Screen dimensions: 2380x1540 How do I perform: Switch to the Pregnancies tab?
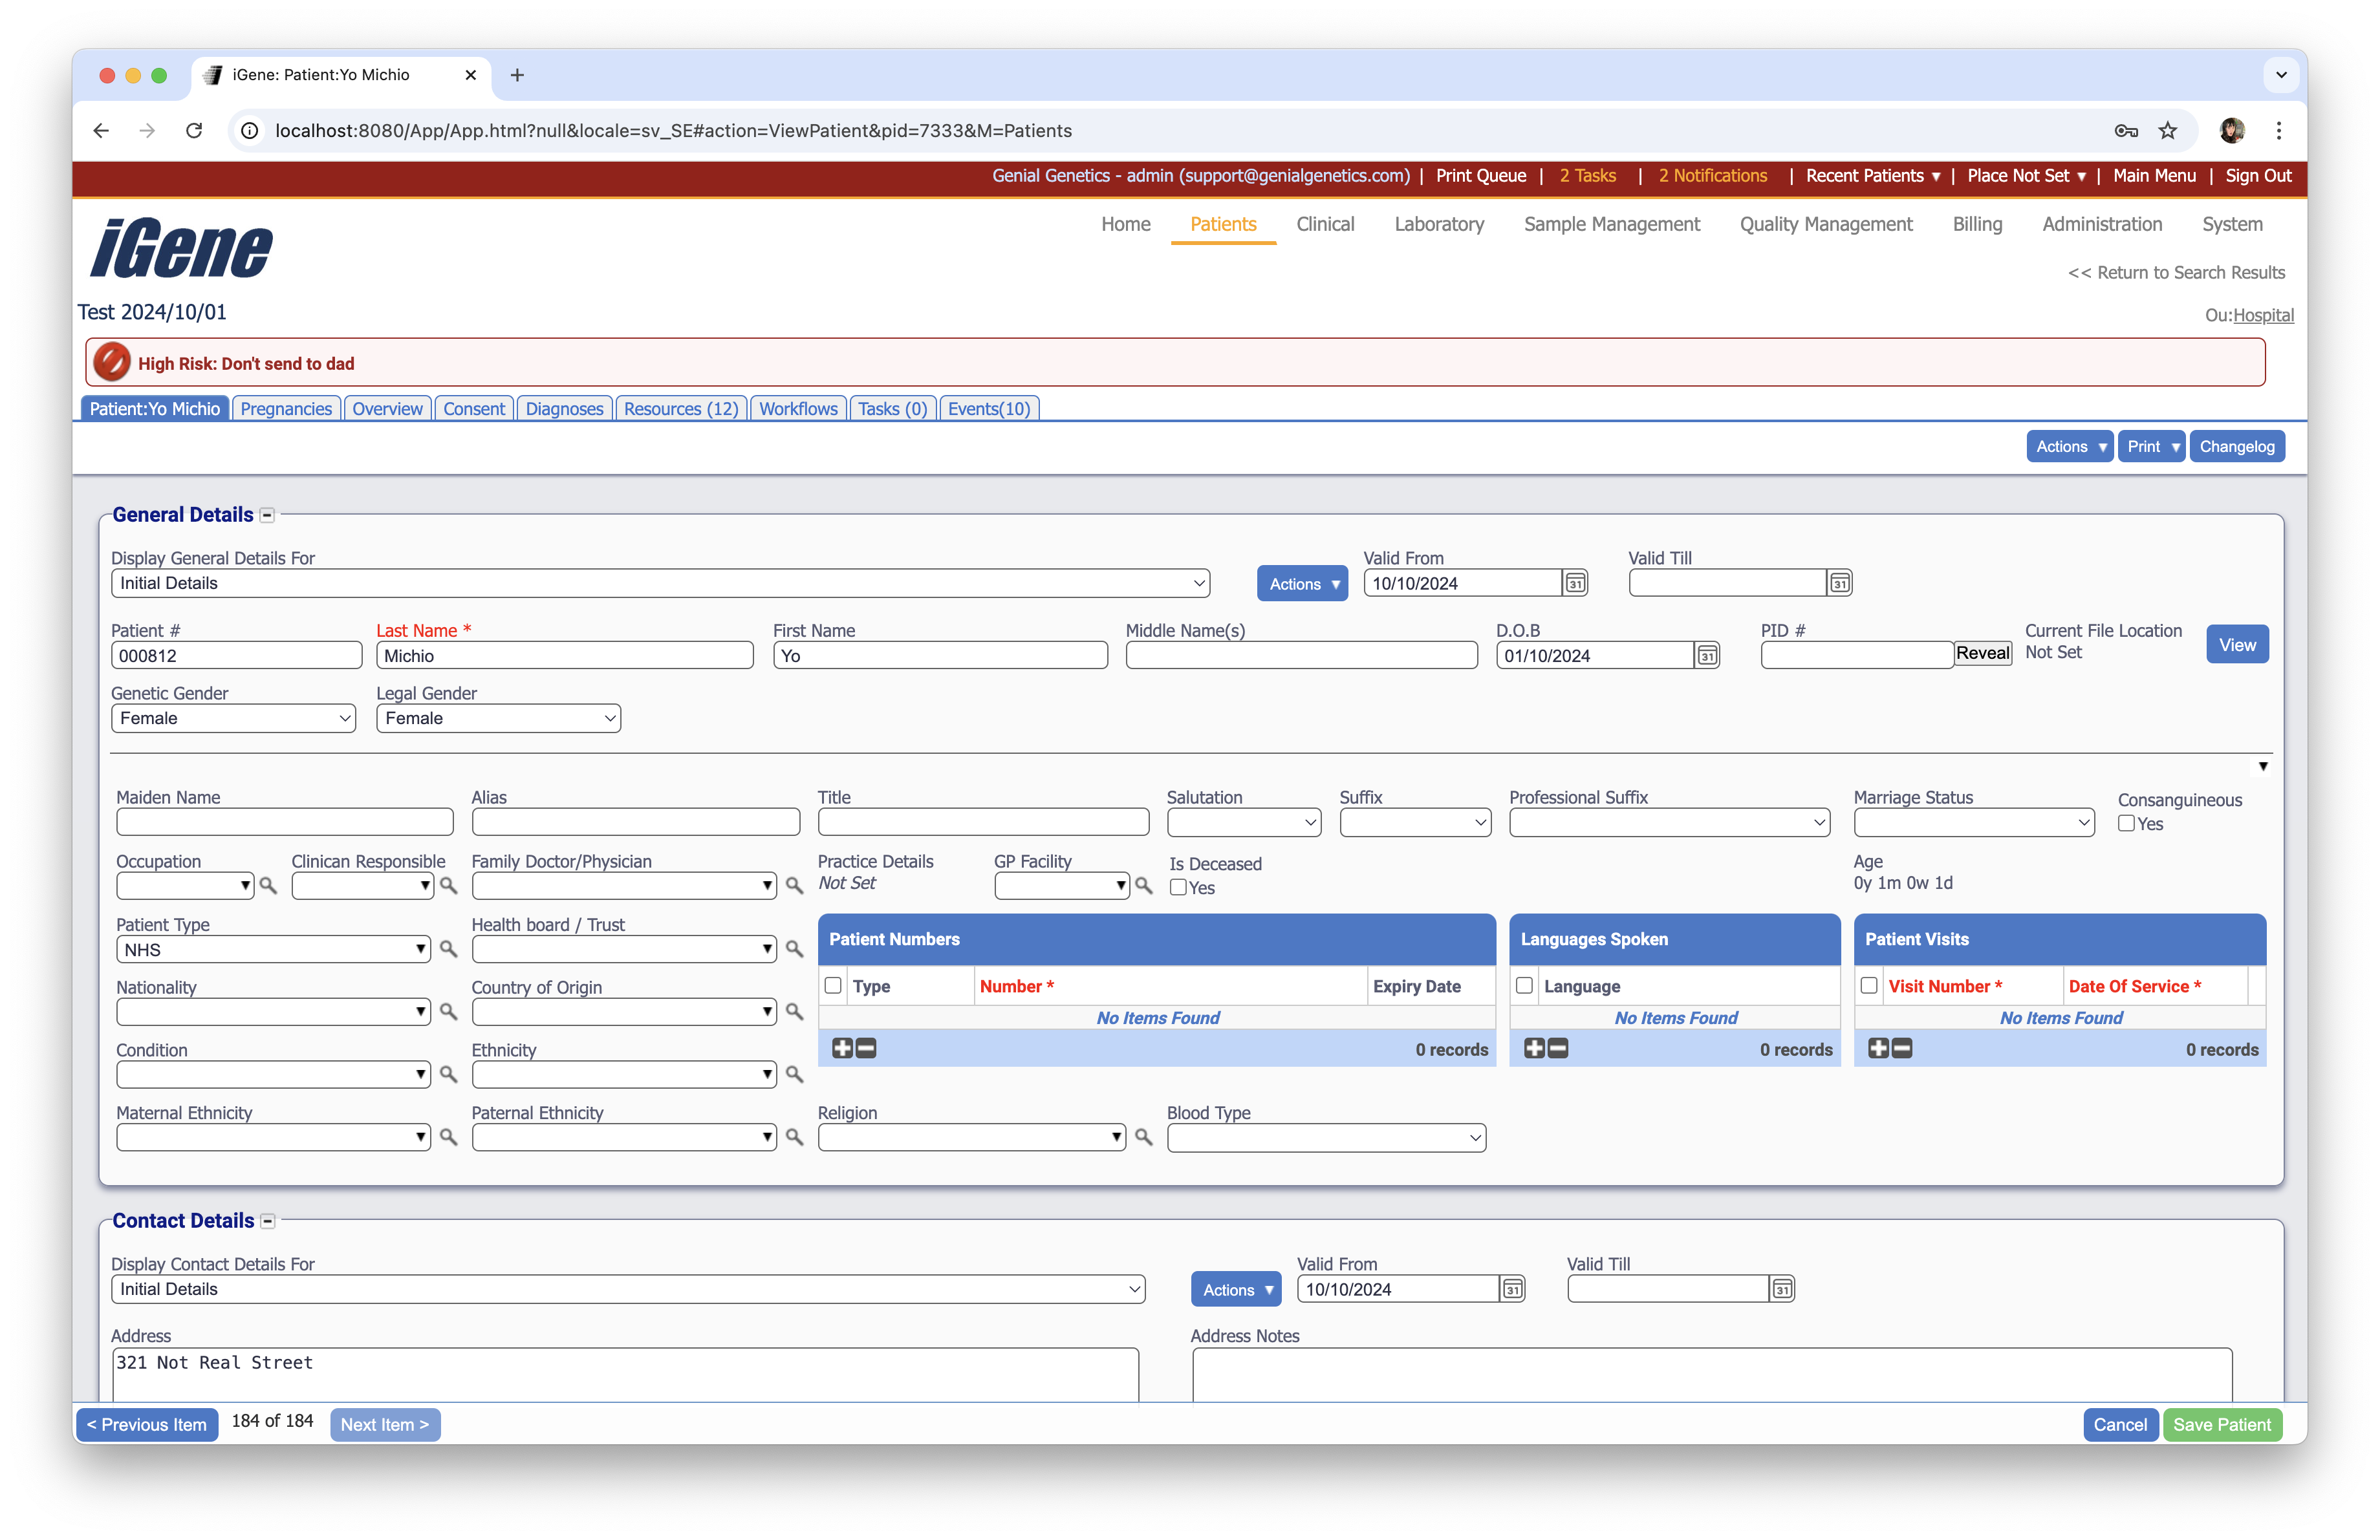click(286, 408)
